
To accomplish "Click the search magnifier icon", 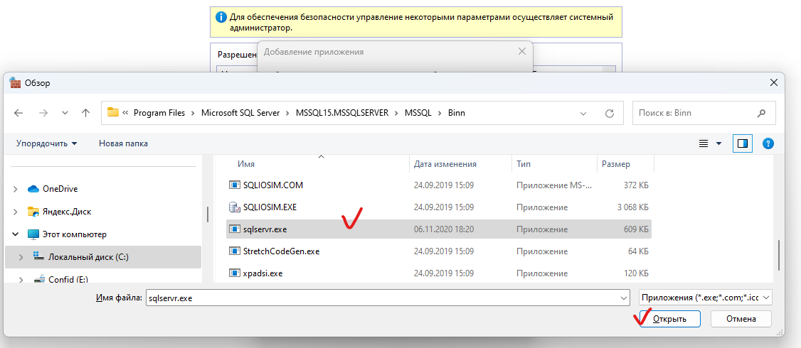I will pyautogui.click(x=761, y=114).
